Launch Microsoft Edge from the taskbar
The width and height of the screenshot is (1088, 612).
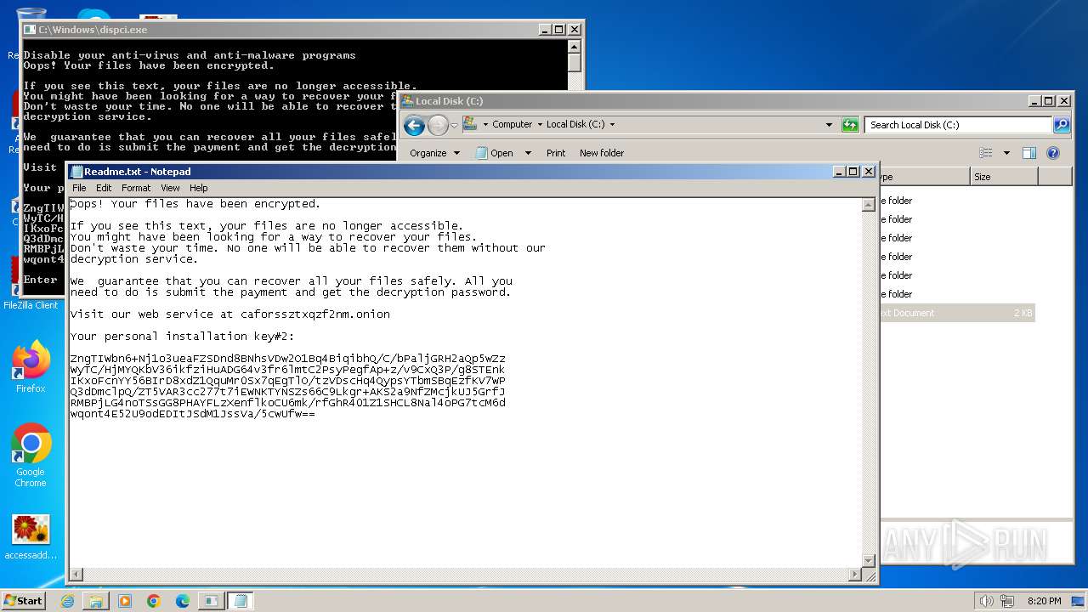(182, 601)
